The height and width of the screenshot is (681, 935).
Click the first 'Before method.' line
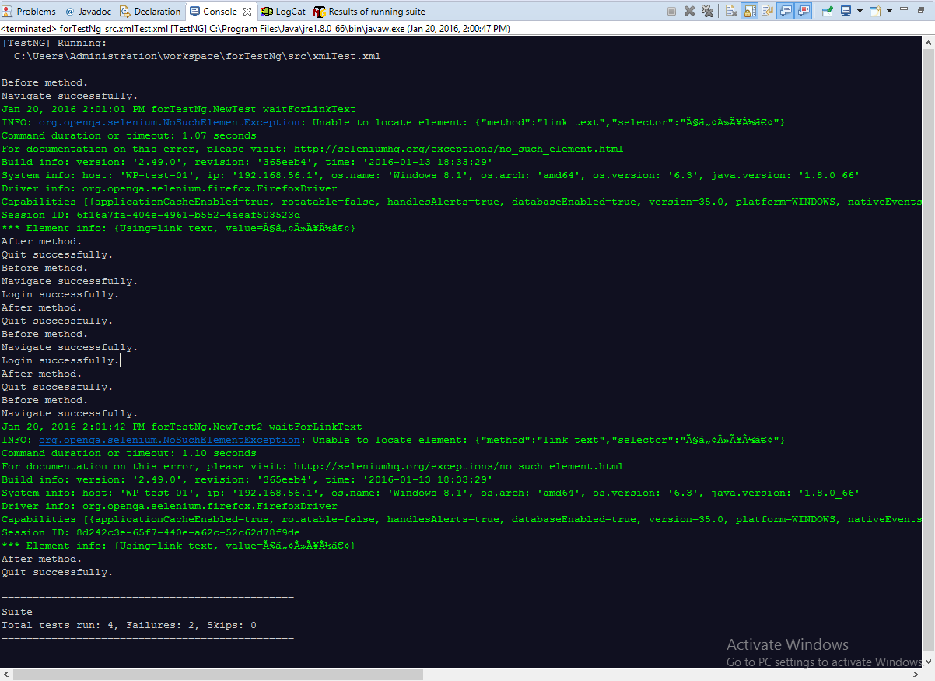45,82
